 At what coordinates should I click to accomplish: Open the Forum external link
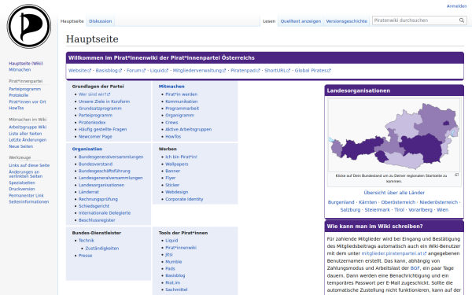(136, 71)
